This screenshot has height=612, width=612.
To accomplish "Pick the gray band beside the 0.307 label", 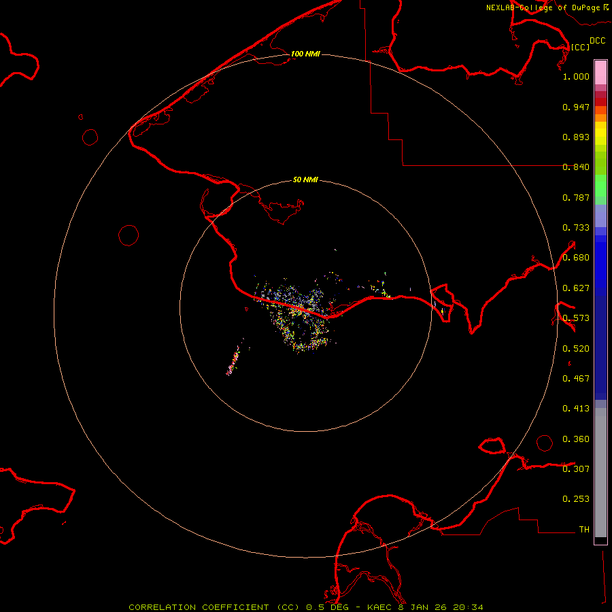I will click(x=600, y=469).
